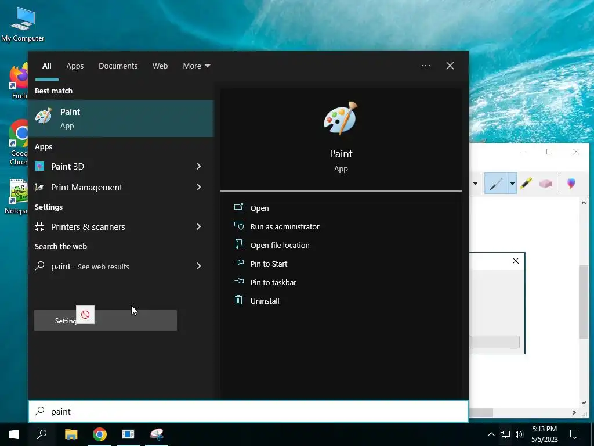Viewport: 594px width, 446px height.
Task: Click the taskbar search magnifier
Action: point(42,434)
